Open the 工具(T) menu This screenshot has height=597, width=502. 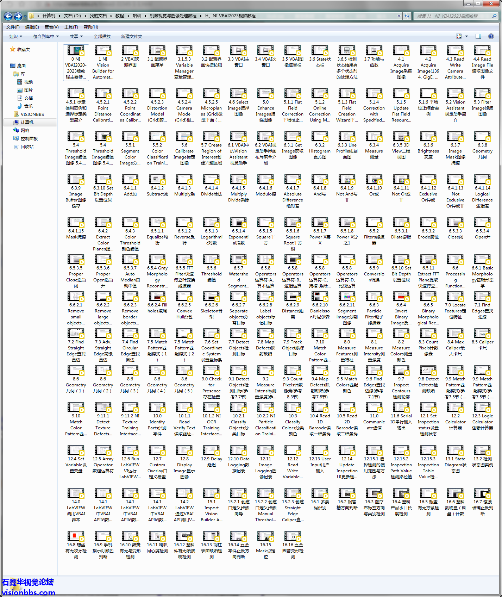(x=71, y=27)
